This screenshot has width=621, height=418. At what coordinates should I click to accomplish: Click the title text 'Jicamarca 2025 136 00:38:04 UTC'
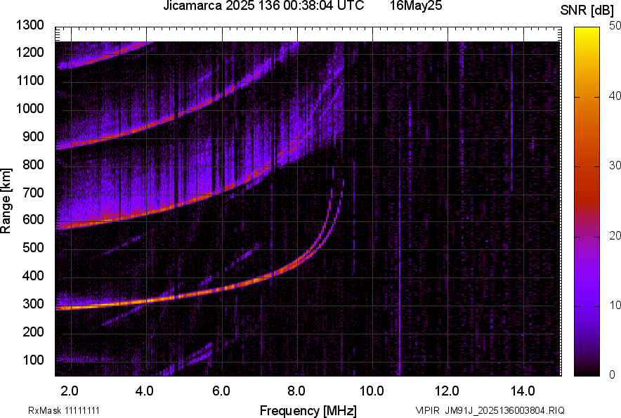coord(263,6)
